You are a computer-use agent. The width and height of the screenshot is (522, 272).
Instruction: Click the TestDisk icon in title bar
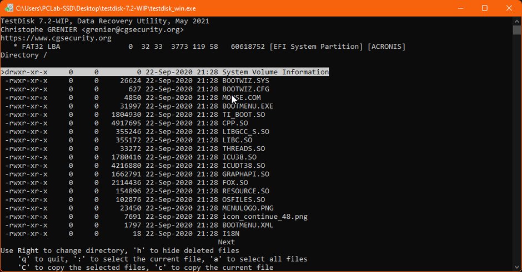click(x=9, y=8)
